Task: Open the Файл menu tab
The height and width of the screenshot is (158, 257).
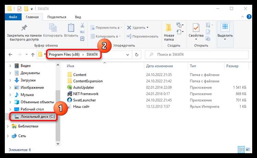Action: pos(13,17)
